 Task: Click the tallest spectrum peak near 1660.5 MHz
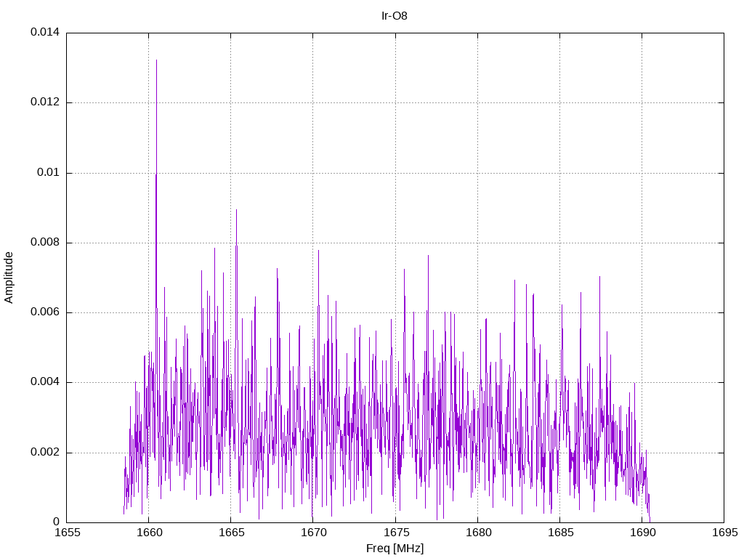pos(157,61)
